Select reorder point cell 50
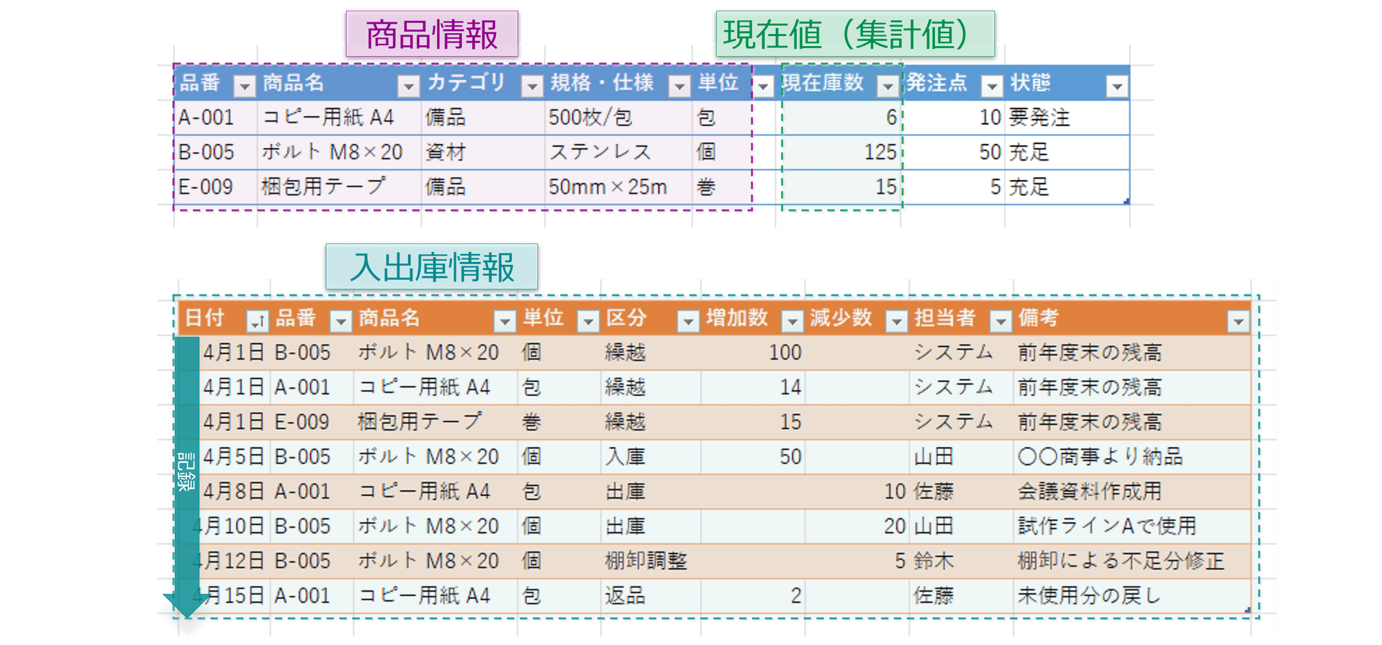Viewport: 1382px width, 645px height. click(953, 152)
